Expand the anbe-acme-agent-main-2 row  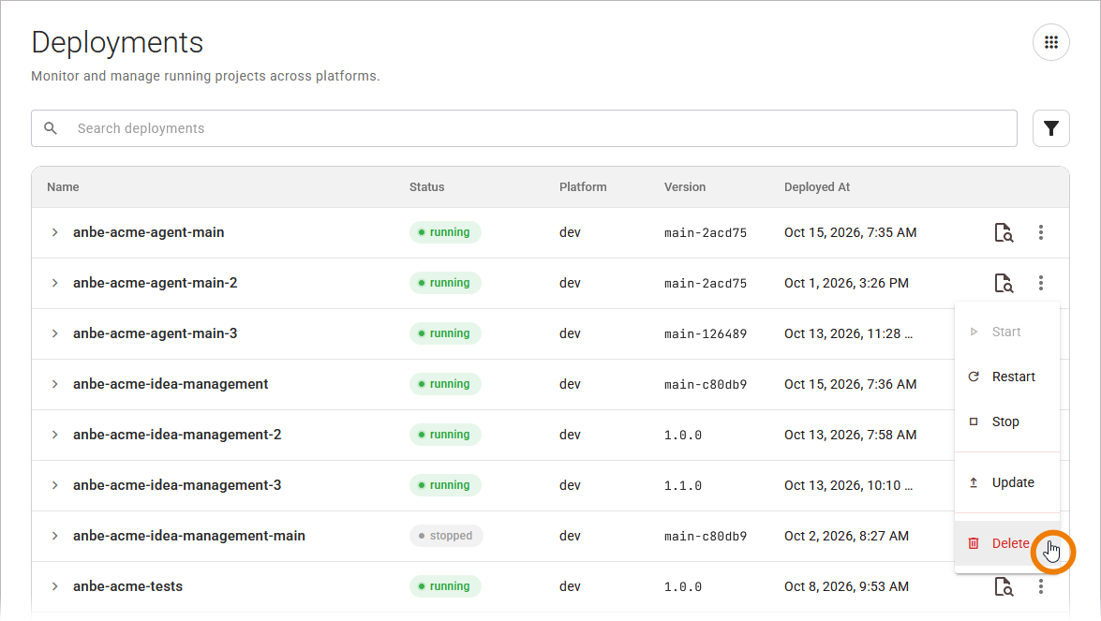click(54, 283)
